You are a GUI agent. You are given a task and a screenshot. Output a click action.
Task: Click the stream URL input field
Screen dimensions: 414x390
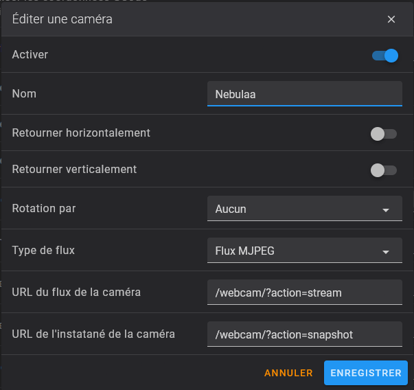tap(304, 292)
